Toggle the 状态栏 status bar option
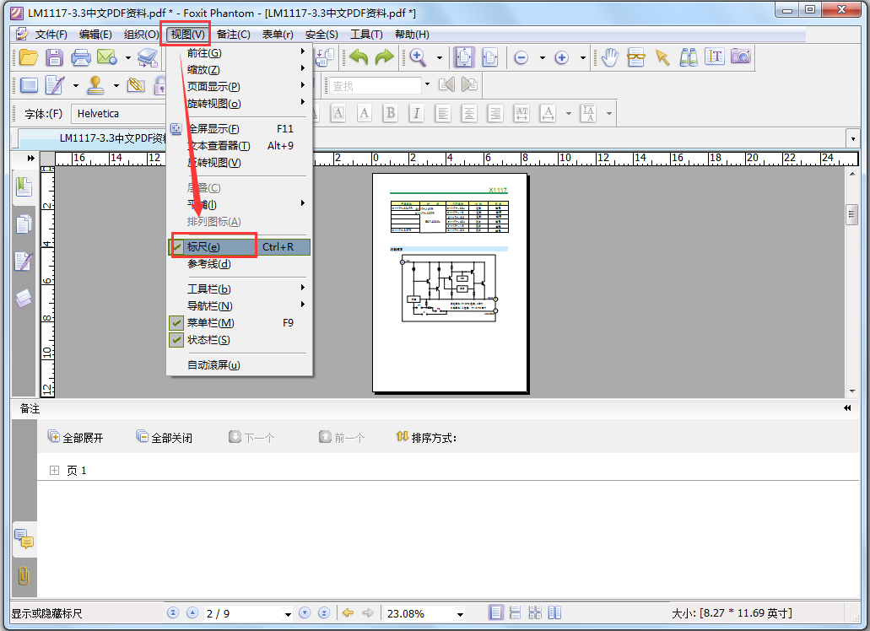The width and height of the screenshot is (870, 631). tap(208, 340)
